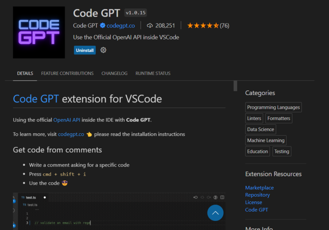Select the Formatters category
Screen dimensions: 329x230
click(x=278, y=118)
